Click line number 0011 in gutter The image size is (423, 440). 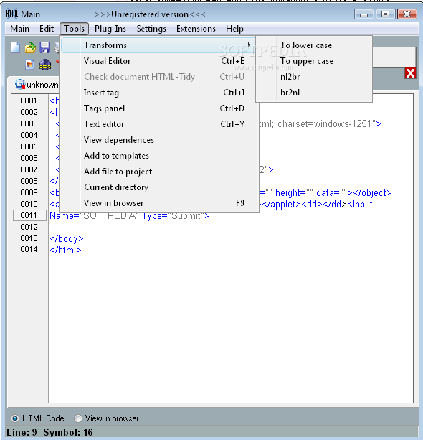click(x=29, y=215)
